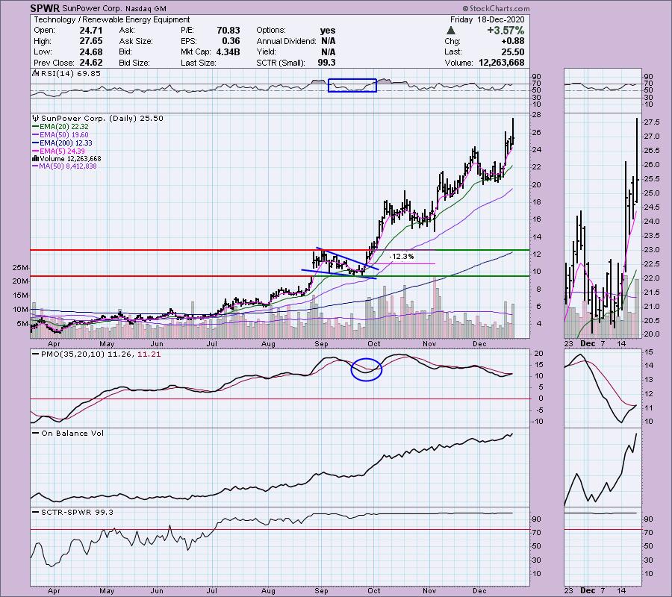672x597 pixels.
Task: Click the Oct label on the price axis
Action: click(373, 345)
